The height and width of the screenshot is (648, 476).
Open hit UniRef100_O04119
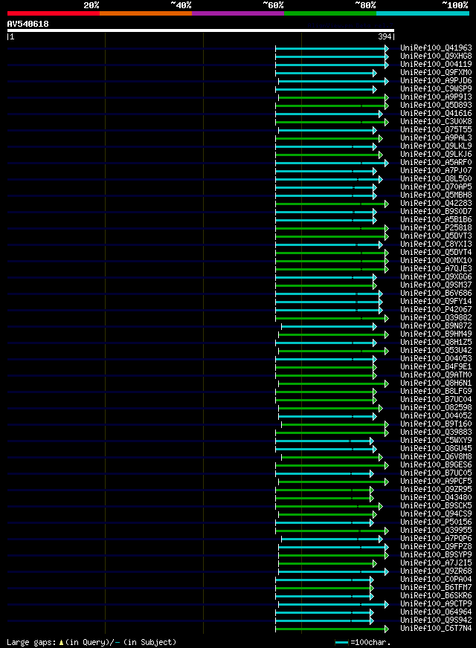coord(436,64)
